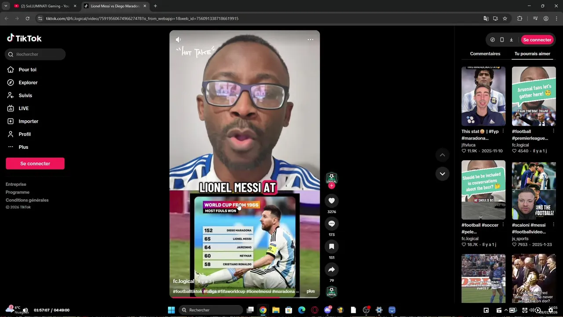
Task: Switch to SoLLUMINATI Gaming YouTube tab
Action: tap(44, 6)
